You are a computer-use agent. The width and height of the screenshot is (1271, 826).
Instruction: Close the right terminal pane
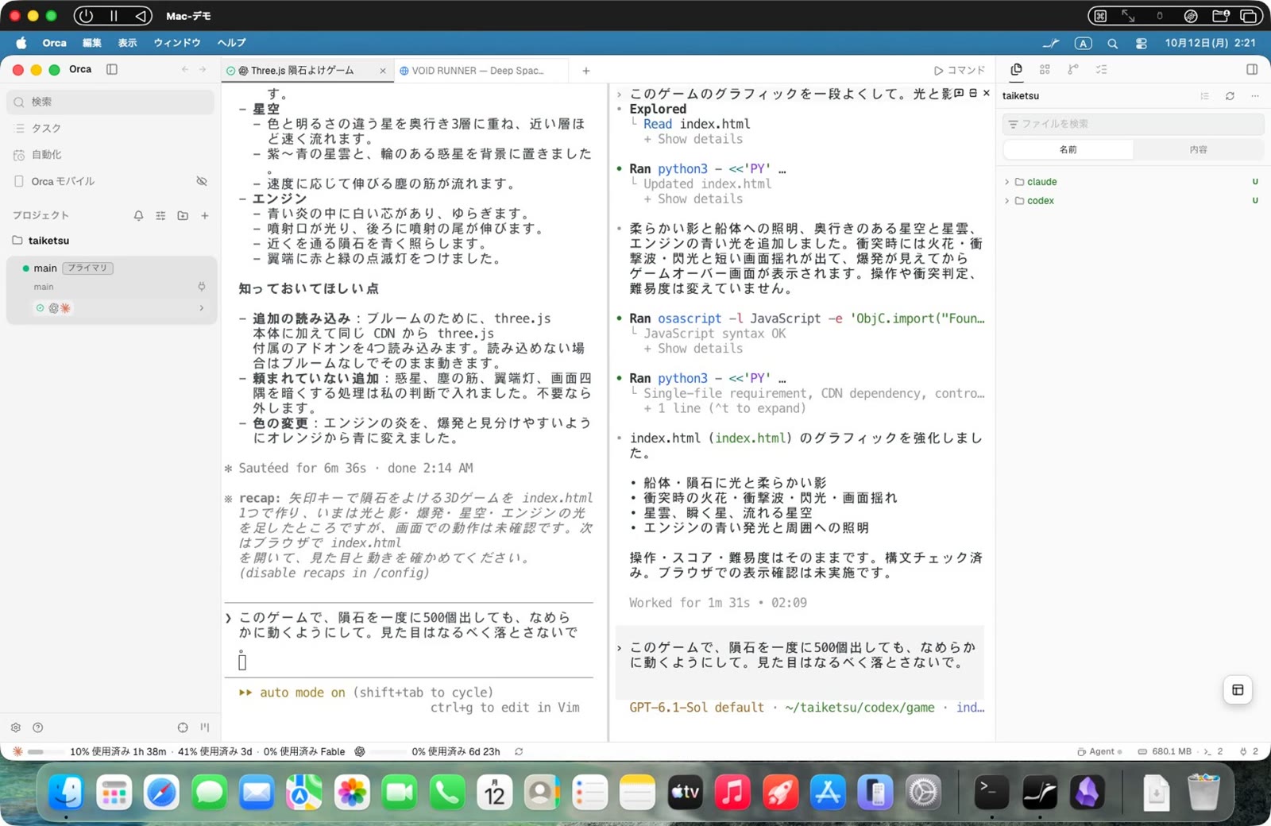point(987,94)
